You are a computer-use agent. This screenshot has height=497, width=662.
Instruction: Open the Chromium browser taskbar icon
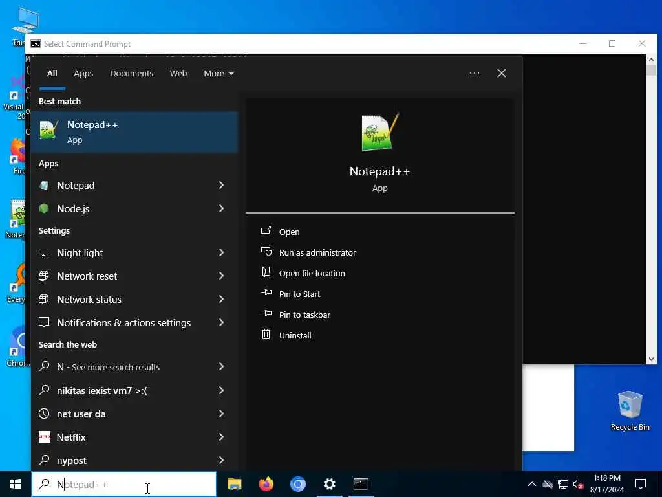click(x=297, y=484)
